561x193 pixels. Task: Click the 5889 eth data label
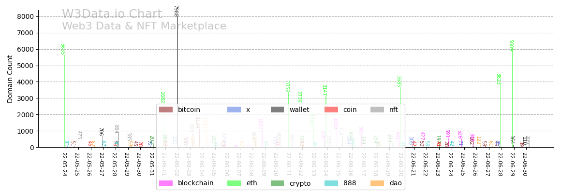[x=511, y=45]
